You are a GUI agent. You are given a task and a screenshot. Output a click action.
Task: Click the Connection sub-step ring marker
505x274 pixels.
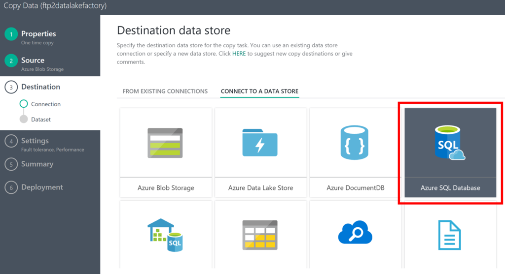click(24, 104)
